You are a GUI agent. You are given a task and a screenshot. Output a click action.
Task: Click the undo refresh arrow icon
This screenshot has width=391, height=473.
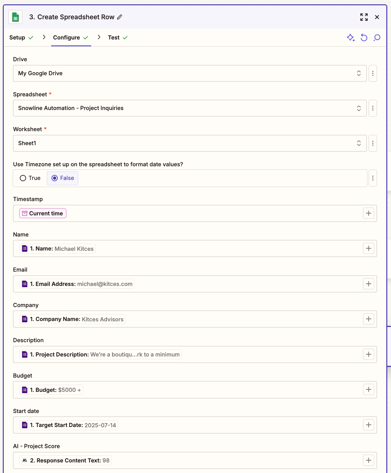tap(364, 38)
